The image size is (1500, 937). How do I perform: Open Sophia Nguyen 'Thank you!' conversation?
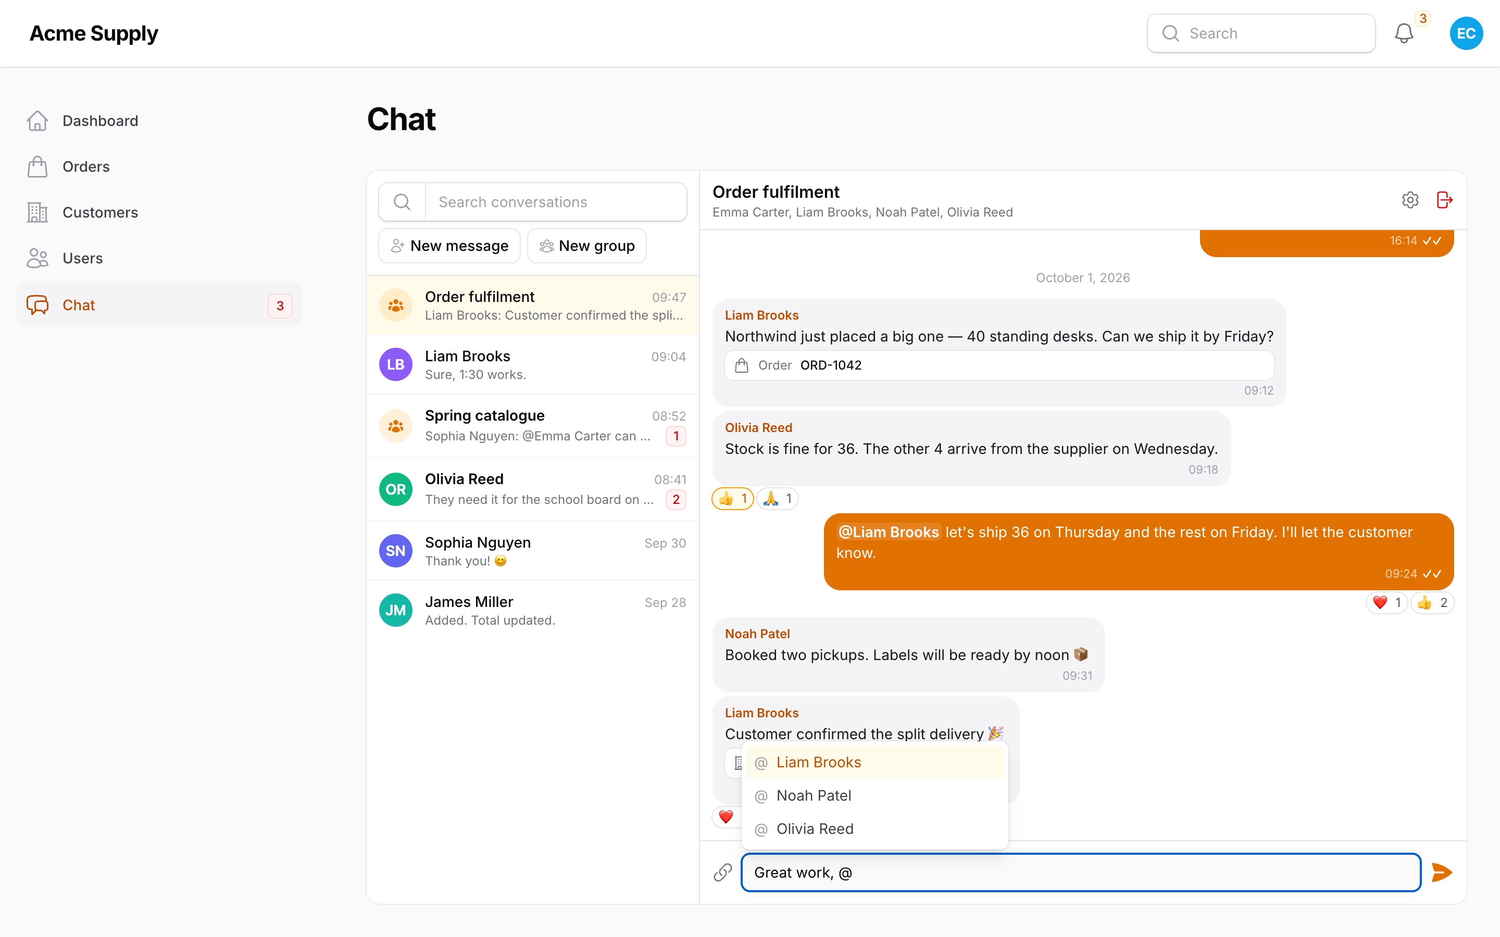point(532,551)
